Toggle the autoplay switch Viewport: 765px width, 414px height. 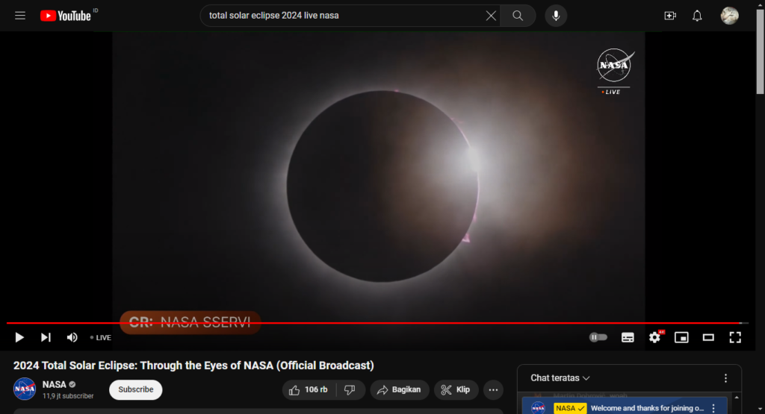pos(598,337)
